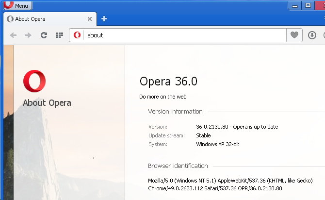
Task: Click the About Opera sidebar title
Action: click(x=47, y=103)
